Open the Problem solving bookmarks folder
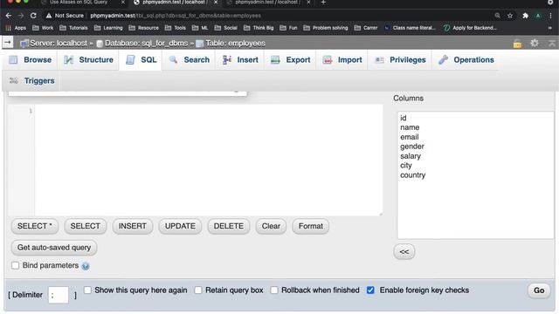Image resolution: width=559 pixels, height=314 pixels. pos(326,28)
